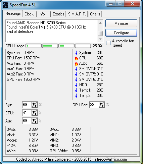Click the blue arrow icon next to SMIOVT4
143x164 pixels.
[x=76, y=69]
